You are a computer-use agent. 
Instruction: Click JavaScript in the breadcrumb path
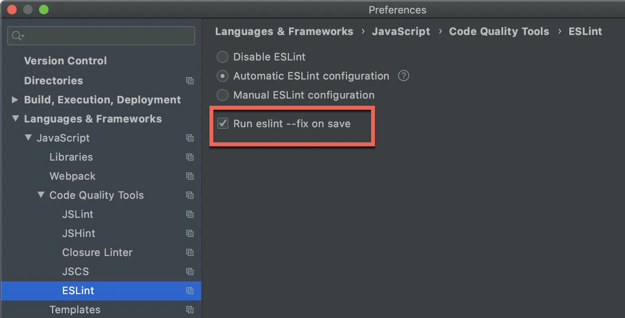click(401, 31)
